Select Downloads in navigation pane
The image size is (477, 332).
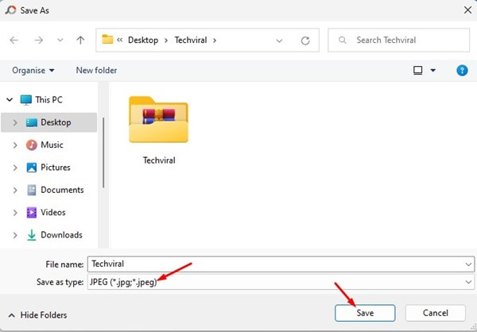point(61,235)
